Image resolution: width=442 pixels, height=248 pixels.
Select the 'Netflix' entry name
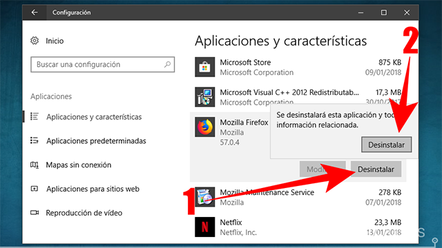pyautogui.click(x=231, y=223)
